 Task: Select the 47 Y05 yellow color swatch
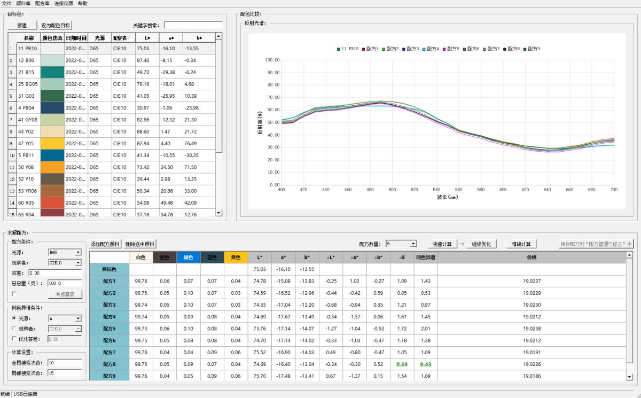[52, 144]
